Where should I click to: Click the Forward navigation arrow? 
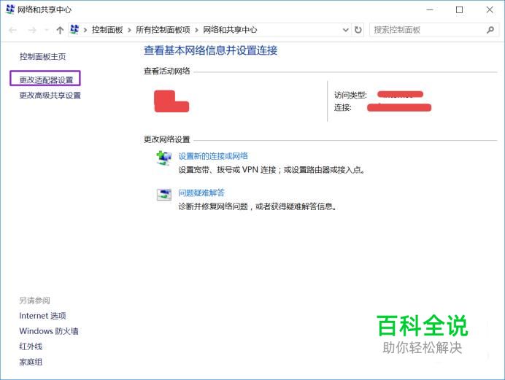(32, 30)
